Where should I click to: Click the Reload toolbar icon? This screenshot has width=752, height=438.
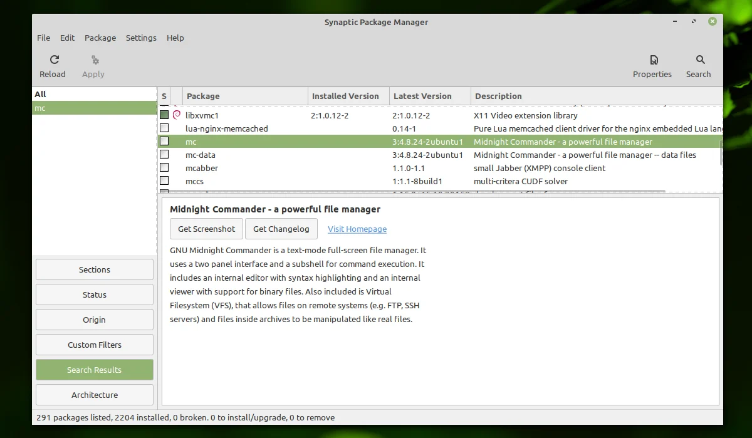point(55,60)
